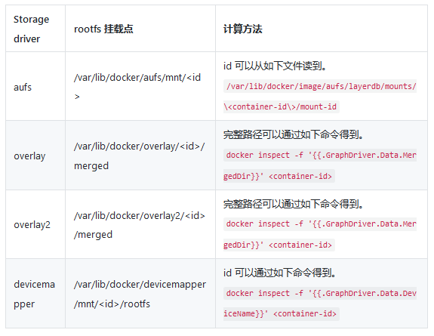
Task: Select the text id 可以通过如下命令得到
Action: click(x=280, y=273)
